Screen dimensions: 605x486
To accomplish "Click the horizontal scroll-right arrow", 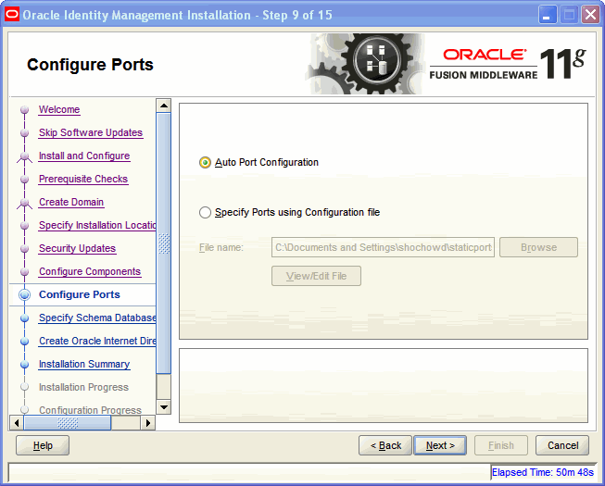I will point(148,423).
